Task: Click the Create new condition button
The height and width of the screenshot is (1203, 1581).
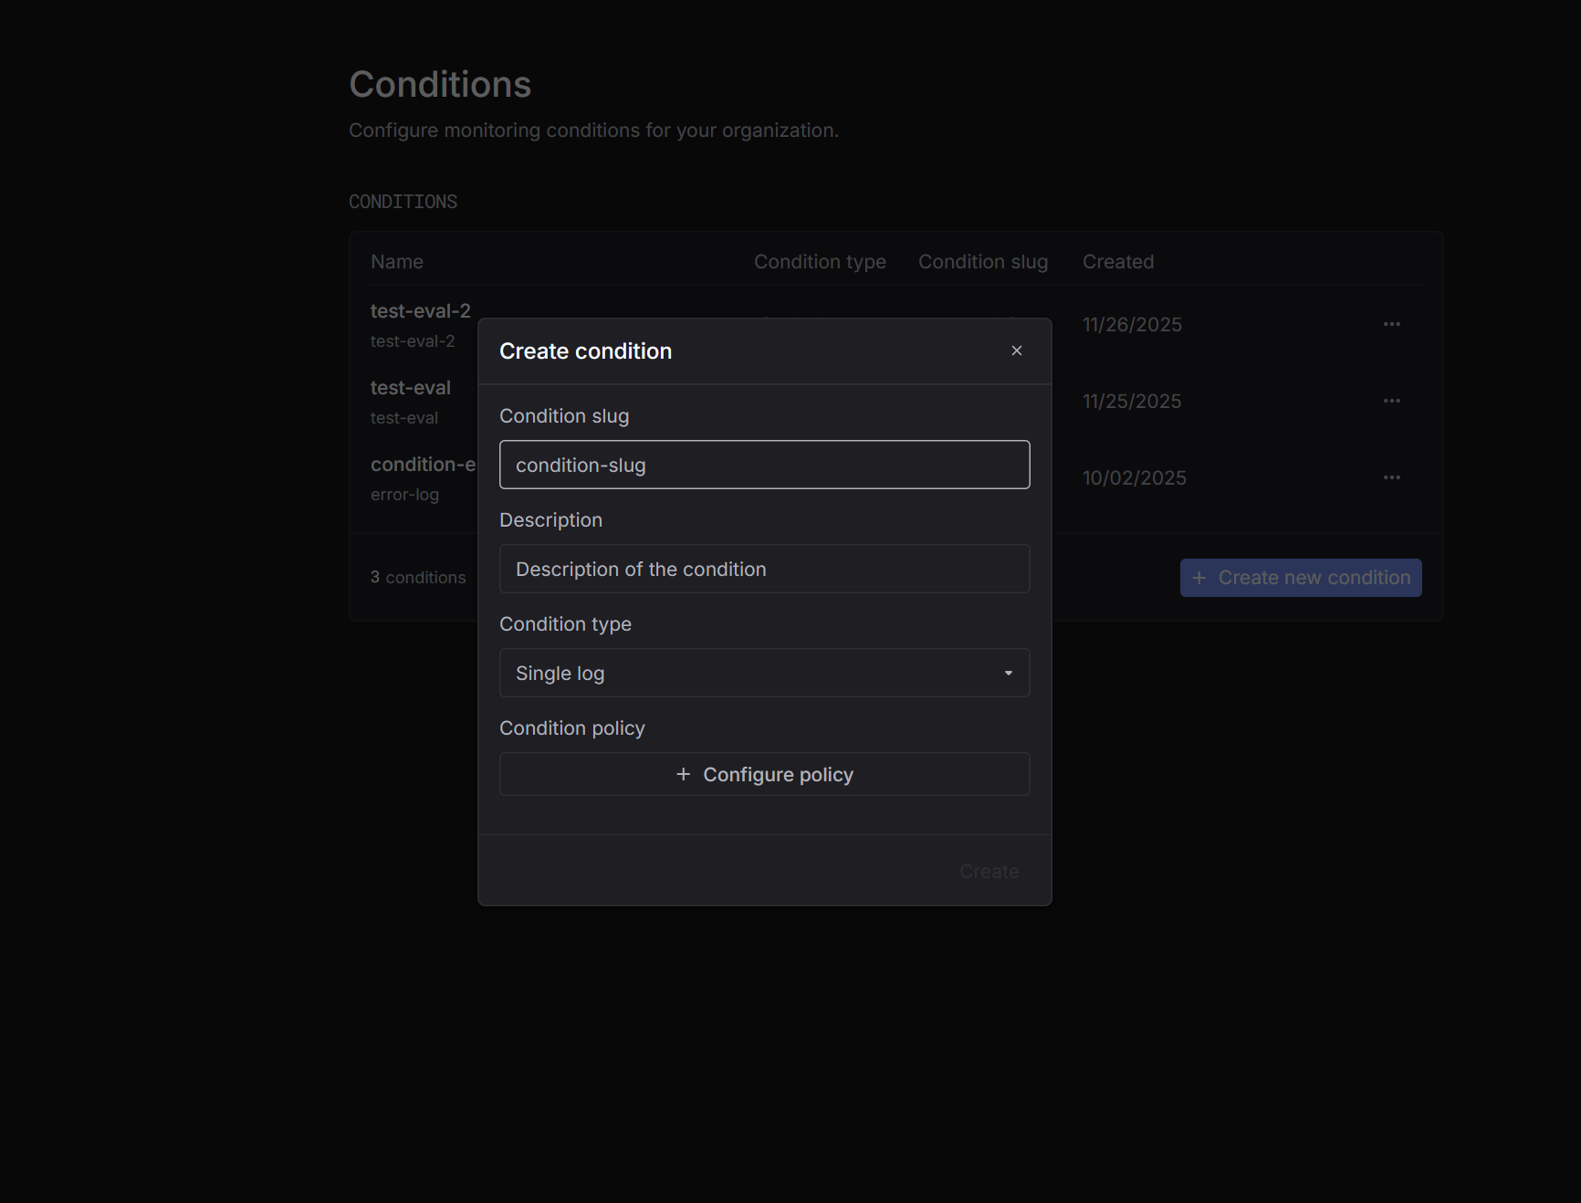Action: point(1300,578)
